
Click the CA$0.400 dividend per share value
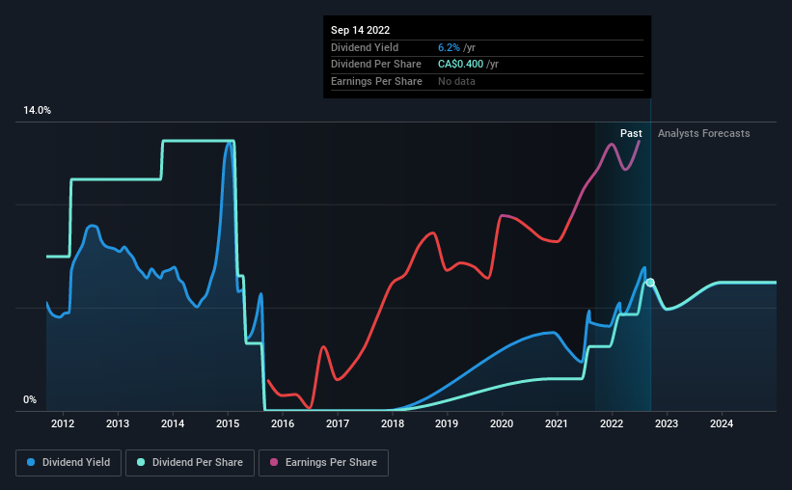click(461, 65)
